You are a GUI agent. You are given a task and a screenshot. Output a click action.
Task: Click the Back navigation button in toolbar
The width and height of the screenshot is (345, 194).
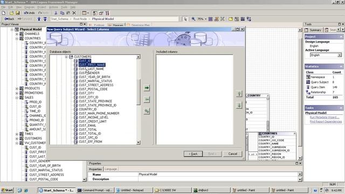coord(9,19)
